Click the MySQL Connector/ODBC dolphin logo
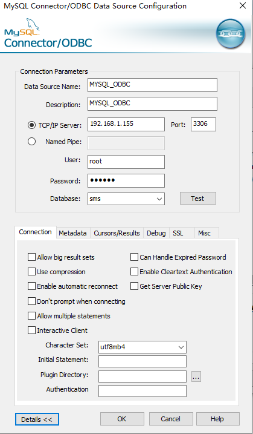 48,33
